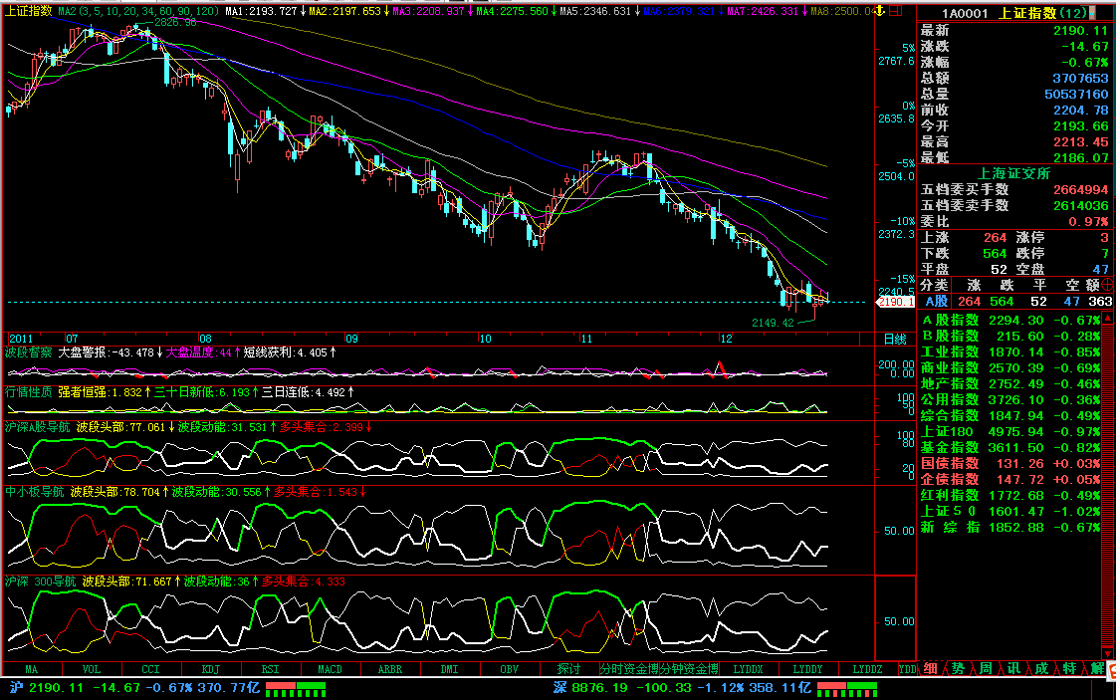
Task: Select the 商业指数 row
Action: pos(1010,368)
